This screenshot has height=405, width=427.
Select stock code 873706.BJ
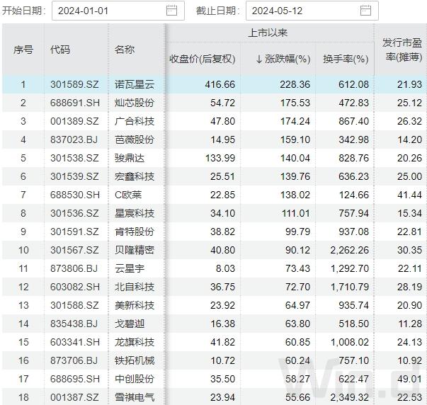[x=74, y=360]
